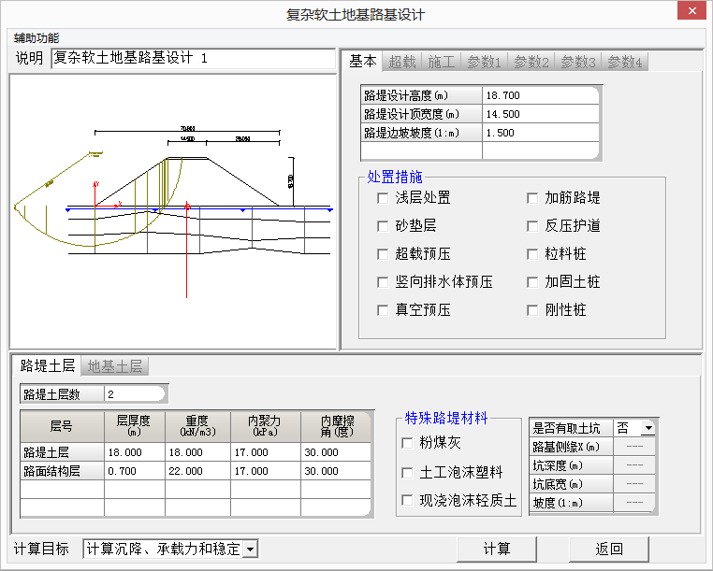The image size is (713, 571).
Task: Click the 路堤设计高度 value field
Action: (x=540, y=95)
